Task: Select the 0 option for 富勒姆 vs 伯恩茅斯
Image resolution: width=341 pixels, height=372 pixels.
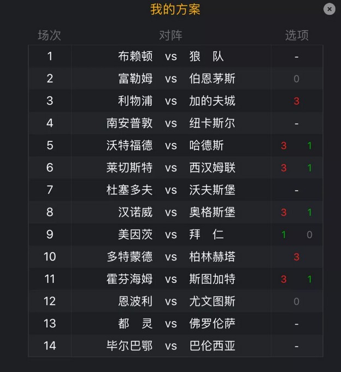Action: click(x=296, y=79)
